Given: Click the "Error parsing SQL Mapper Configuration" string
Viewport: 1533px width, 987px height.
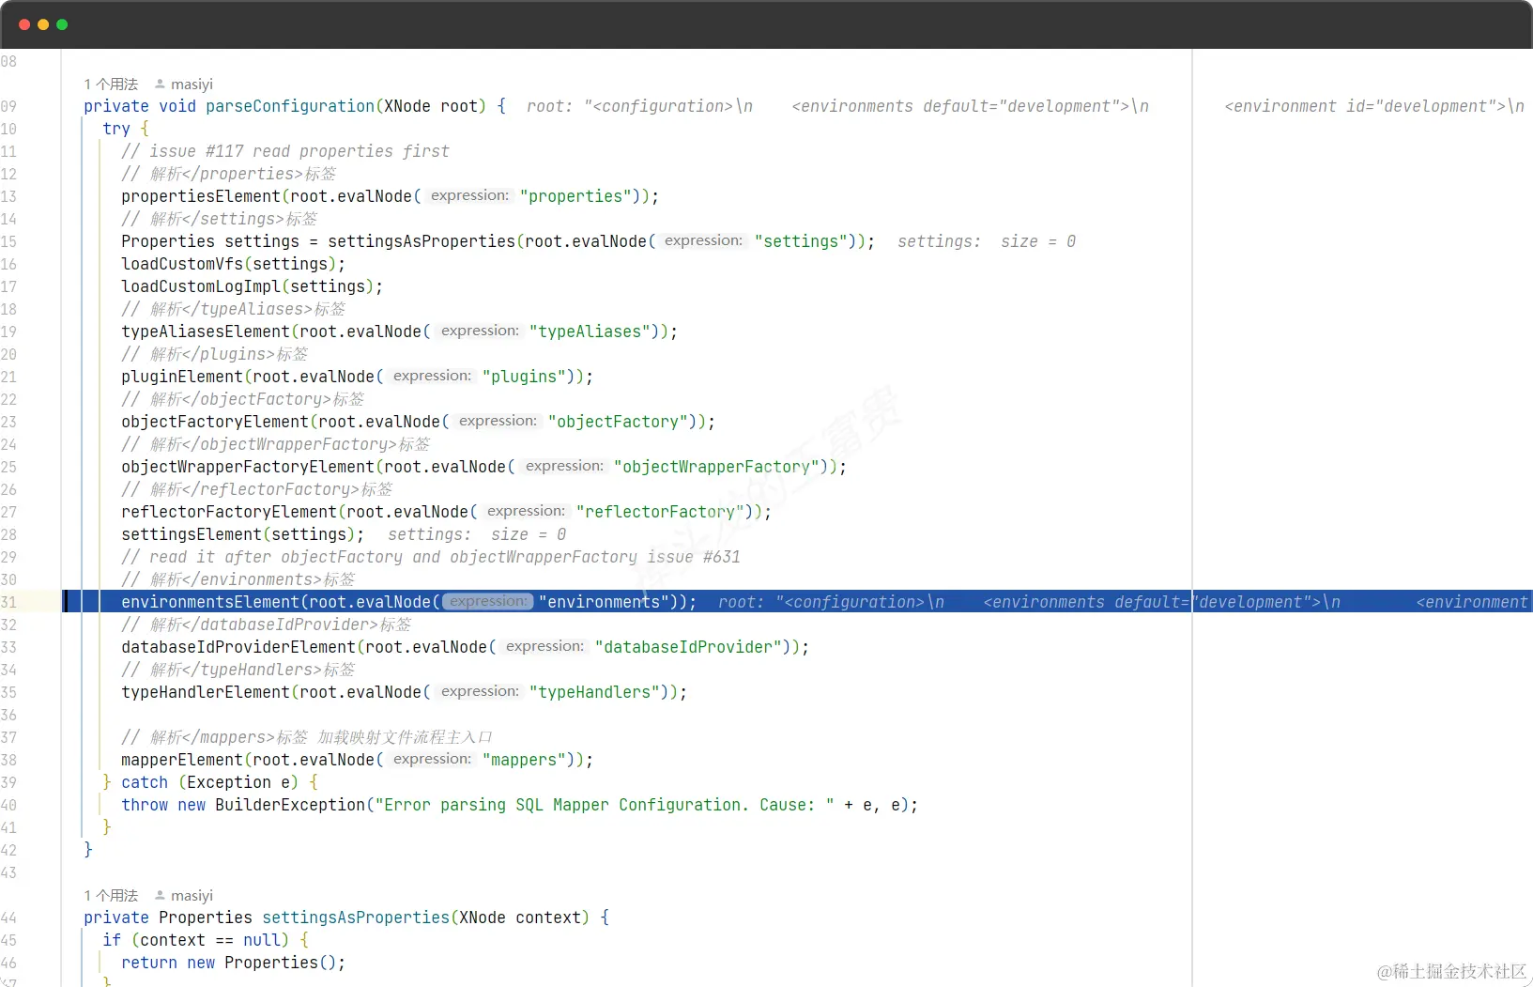Looking at the screenshot, I should [605, 805].
